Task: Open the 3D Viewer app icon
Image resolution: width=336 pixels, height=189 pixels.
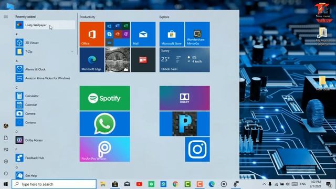Action: [19, 43]
